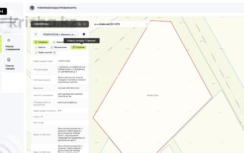Viewport: 244px width, 153px height.
Task: Click the public cadastral map logo icon
Action: [x=32, y=8]
